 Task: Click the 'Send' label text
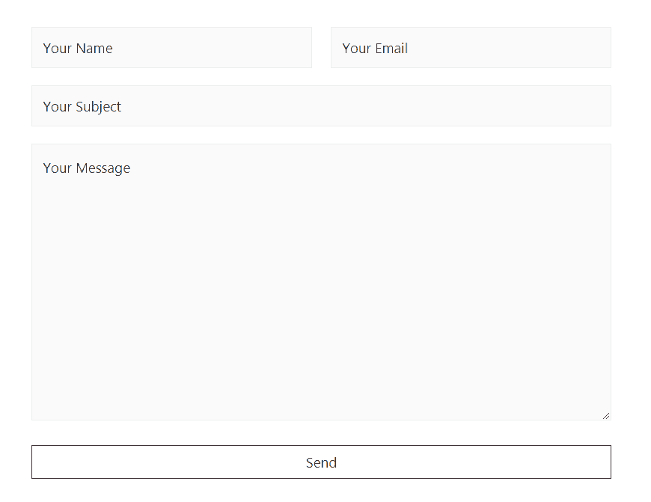(x=321, y=462)
